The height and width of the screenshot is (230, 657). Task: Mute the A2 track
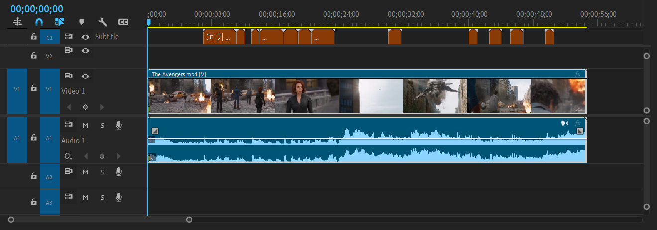coord(85,171)
